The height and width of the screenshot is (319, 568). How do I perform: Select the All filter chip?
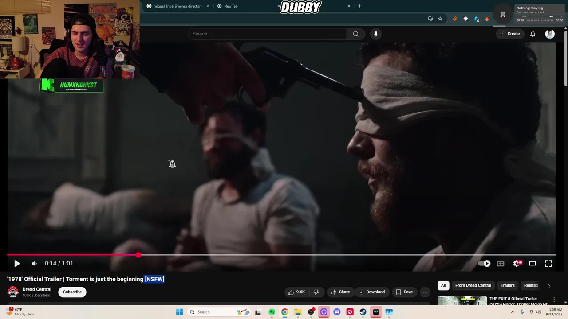443,286
